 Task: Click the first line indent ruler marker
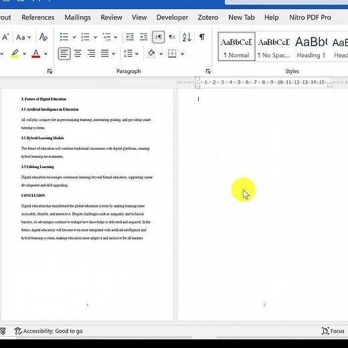click(197, 79)
